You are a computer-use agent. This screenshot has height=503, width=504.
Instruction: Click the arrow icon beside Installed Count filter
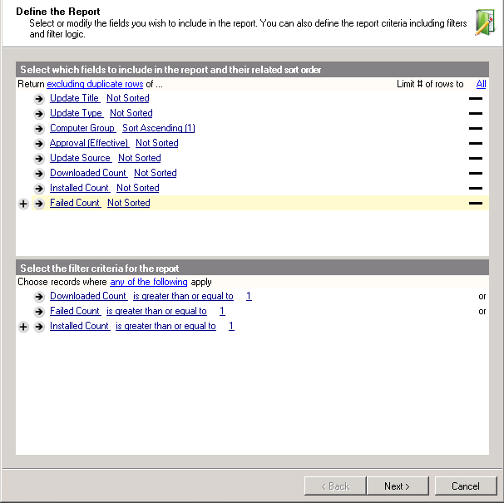(39, 327)
